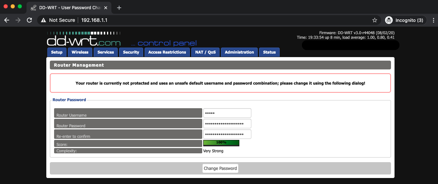Click the 100% password score bar
This screenshot has width=438, height=184.
(221, 143)
